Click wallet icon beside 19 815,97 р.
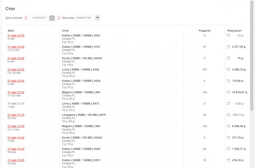The image size is (255, 168). (x=228, y=92)
